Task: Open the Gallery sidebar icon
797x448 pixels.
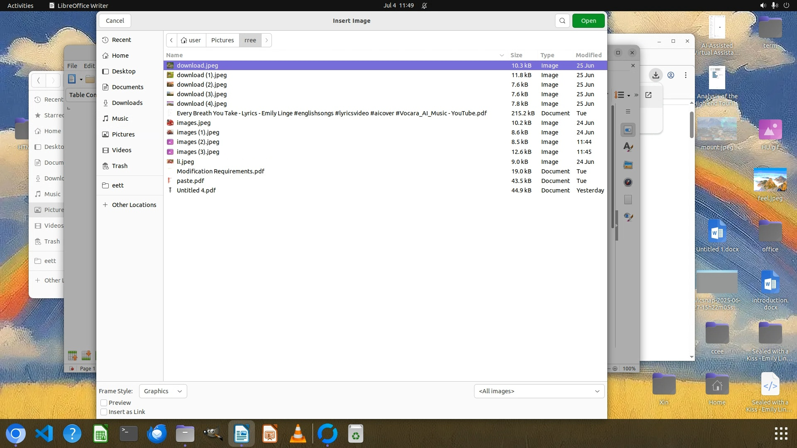Action: 628,165
